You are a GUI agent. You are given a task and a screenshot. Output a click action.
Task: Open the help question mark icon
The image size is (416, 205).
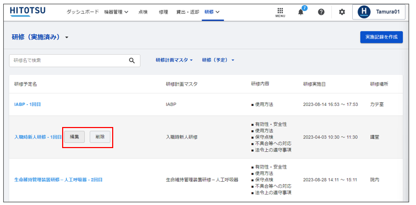point(321,12)
